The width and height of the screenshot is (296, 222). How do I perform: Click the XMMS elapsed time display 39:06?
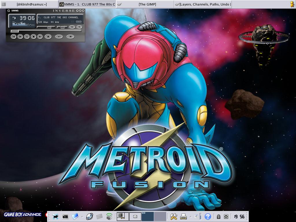(27, 18)
